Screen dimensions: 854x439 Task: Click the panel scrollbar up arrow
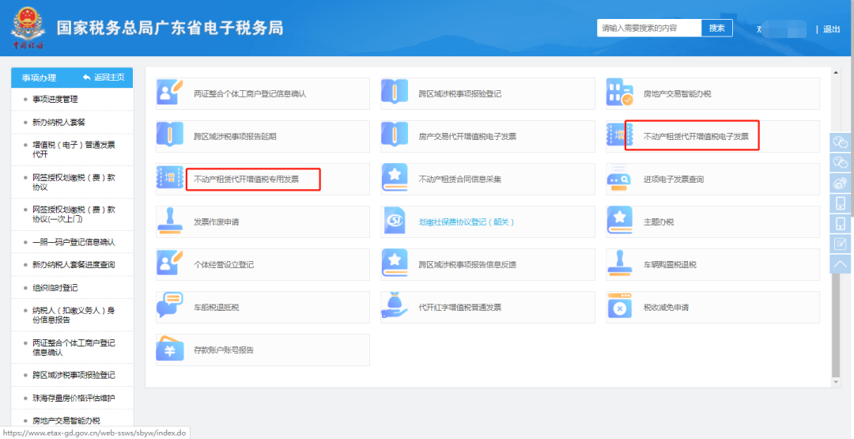[x=836, y=71]
